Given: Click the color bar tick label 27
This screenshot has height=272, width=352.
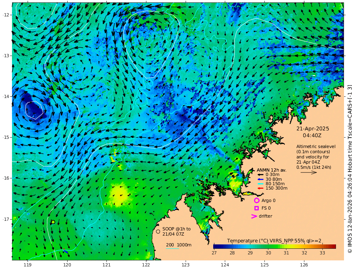Looking at the screenshot, I should click(214, 253).
